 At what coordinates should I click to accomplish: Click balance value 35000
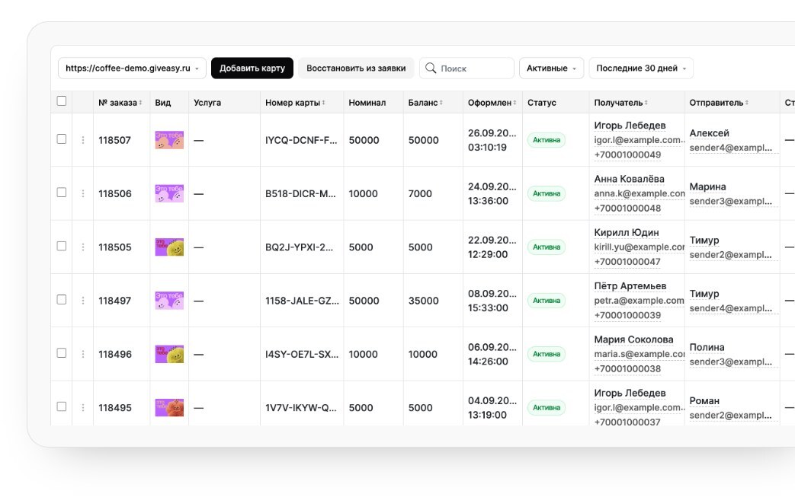[423, 301]
